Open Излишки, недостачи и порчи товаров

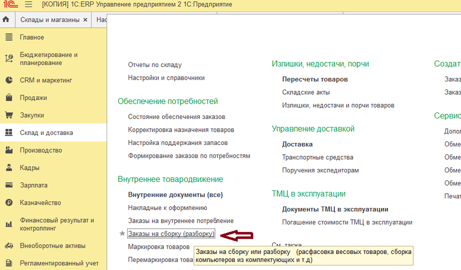(x=338, y=105)
